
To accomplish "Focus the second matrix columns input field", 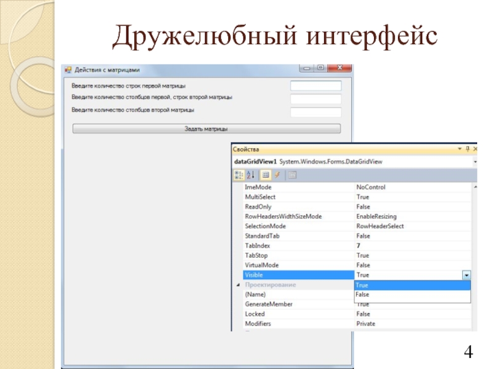I will tap(316, 112).
